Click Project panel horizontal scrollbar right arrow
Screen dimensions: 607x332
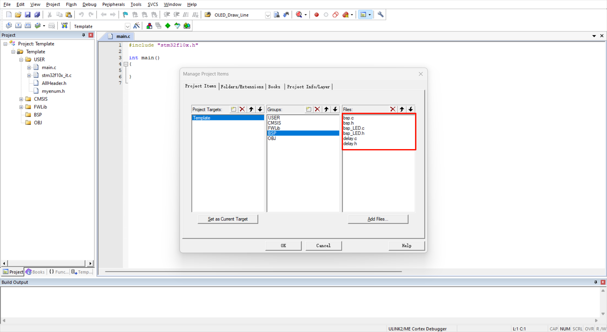coord(90,263)
